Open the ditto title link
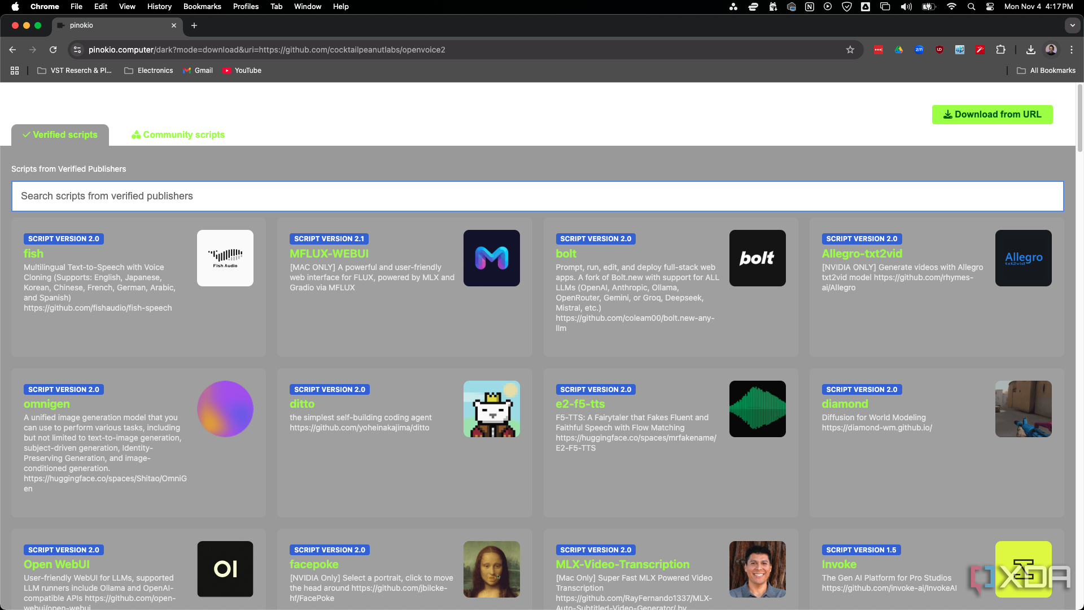This screenshot has width=1084, height=610. pos(302,404)
